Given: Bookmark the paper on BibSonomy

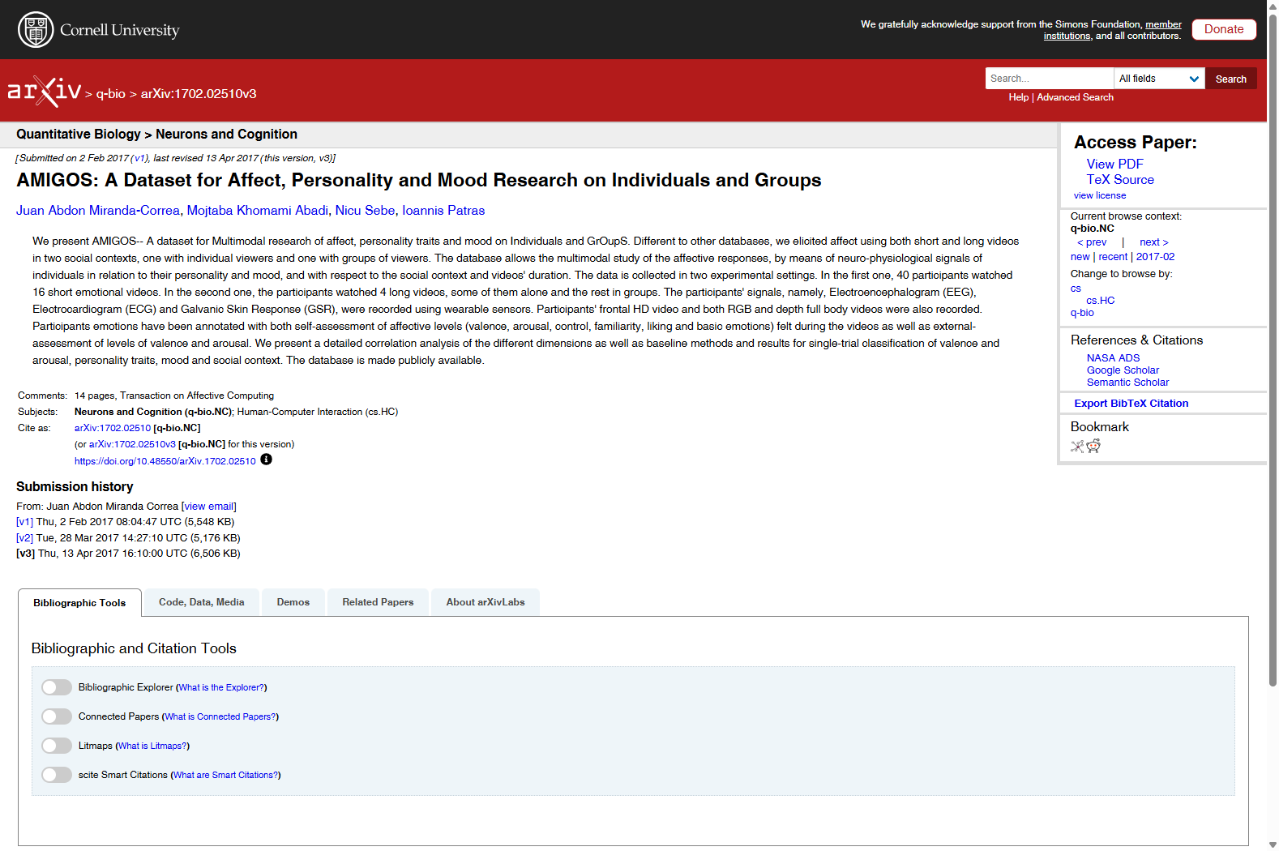Looking at the screenshot, I should pyautogui.click(x=1077, y=447).
